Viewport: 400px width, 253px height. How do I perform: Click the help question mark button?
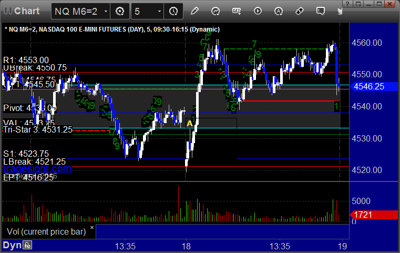tap(347, 4)
